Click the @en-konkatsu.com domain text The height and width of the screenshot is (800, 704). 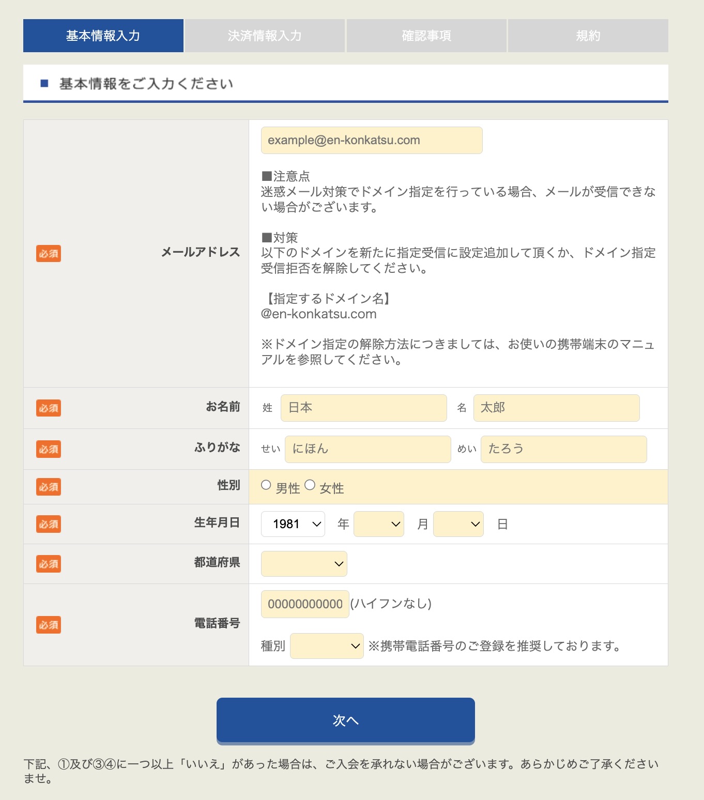[319, 314]
